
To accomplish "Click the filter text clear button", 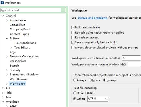I will (63, 10).
